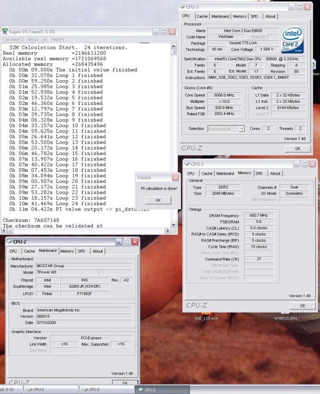Select CPU tab in Memory CPU-Z window
The width and height of the screenshot is (320, 394).
(x=190, y=173)
